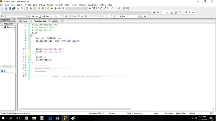The image size is (216, 121).
Task: Click the DoxyBlocks block comment icon
Action: pyautogui.click(x=163, y=12)
